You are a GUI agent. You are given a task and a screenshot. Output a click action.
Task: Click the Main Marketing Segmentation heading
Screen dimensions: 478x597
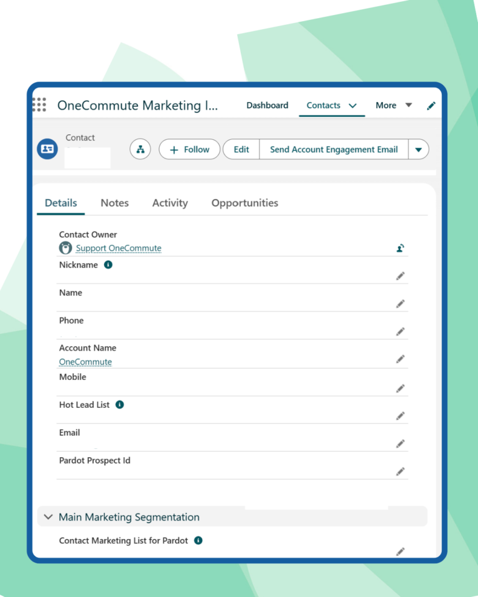coord(129,517)
